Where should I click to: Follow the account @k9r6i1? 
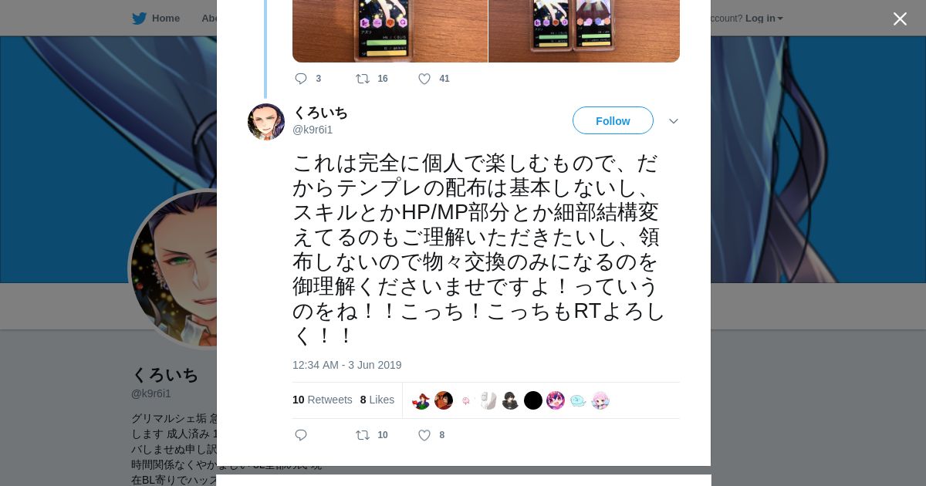pos(613,121)
